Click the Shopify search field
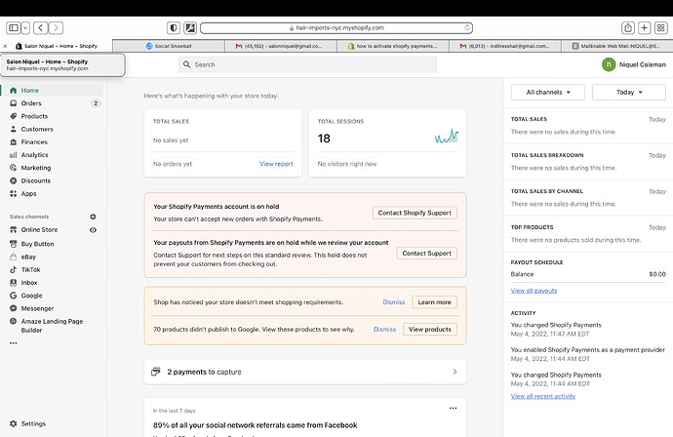Viewport: 673px width, 437px height. 307,64
